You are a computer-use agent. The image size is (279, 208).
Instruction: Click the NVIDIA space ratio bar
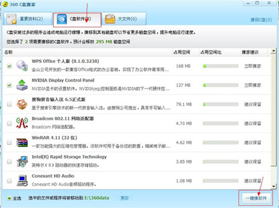[221, 85]
